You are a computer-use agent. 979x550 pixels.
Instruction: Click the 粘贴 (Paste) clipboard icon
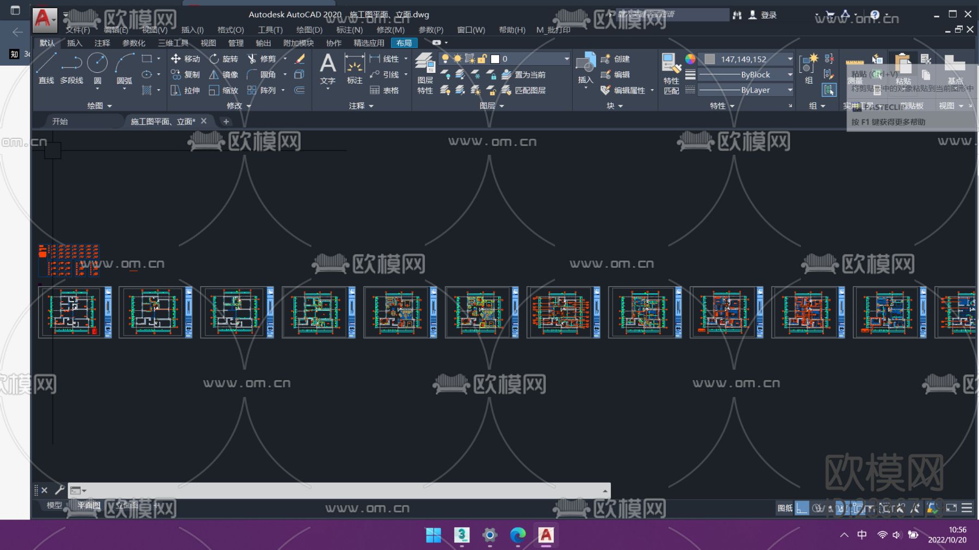click(x=903, y=69)
